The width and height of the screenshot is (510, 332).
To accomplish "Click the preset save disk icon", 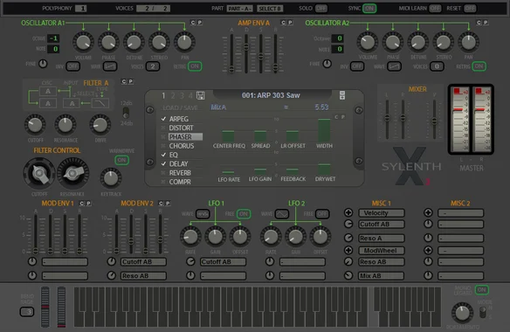I will (201, 95).
